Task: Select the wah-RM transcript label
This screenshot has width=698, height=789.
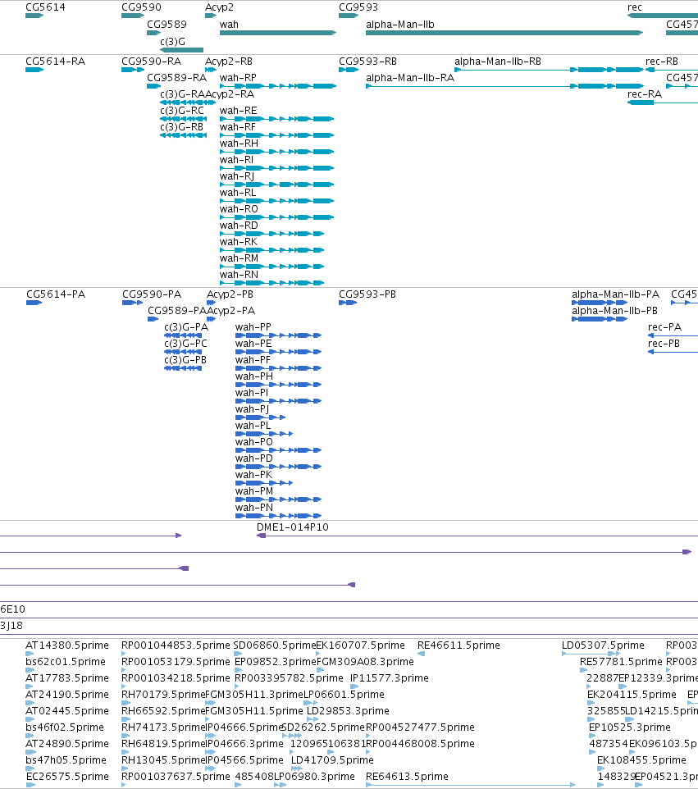Action: [x=239, y=258]
